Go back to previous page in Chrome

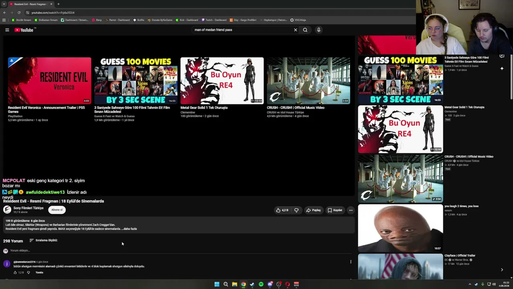point(4,12)
